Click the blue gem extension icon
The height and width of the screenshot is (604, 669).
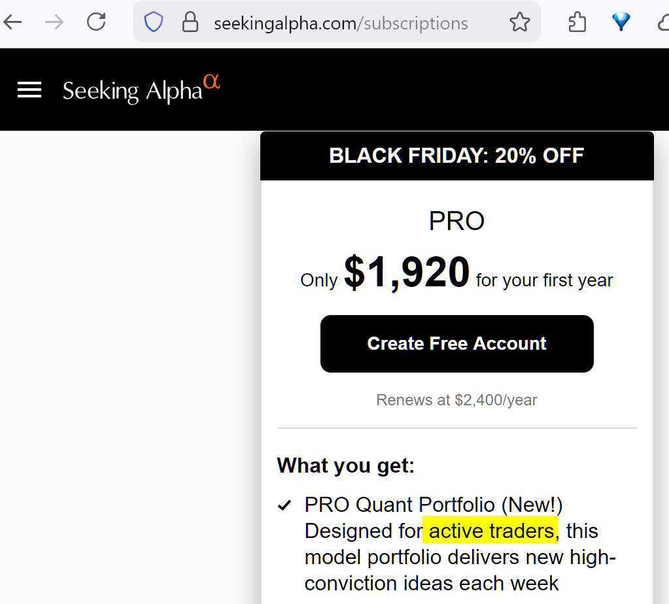[621, 22]
